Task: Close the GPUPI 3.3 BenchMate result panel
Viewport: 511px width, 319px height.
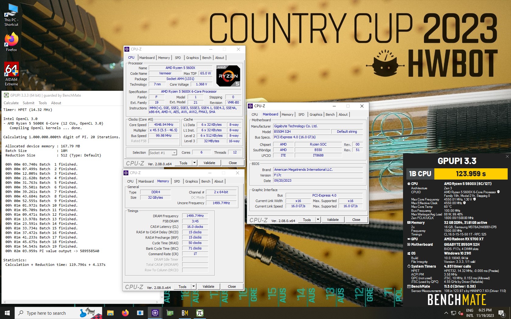Action: pos(507,156)
